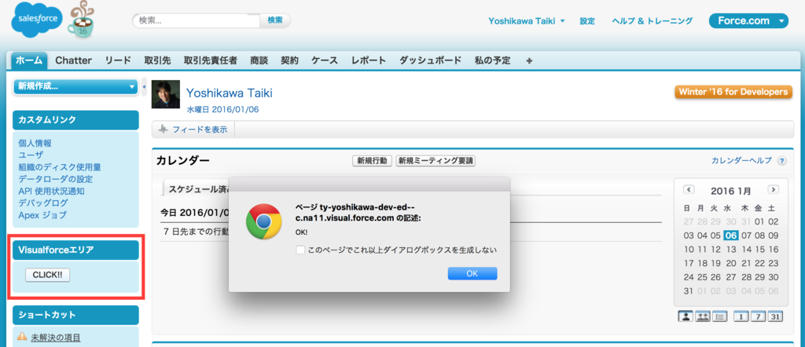Click the フィードを表示 button
The image size is (805, 347).
tap(193, 130)
